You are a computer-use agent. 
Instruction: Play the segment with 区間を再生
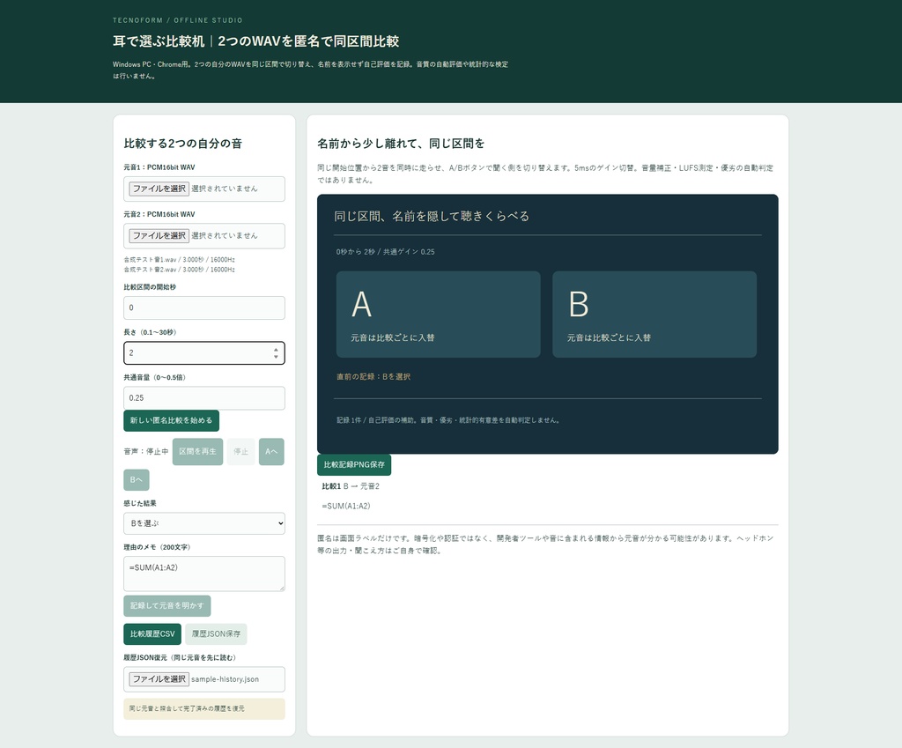pos(197,452)
